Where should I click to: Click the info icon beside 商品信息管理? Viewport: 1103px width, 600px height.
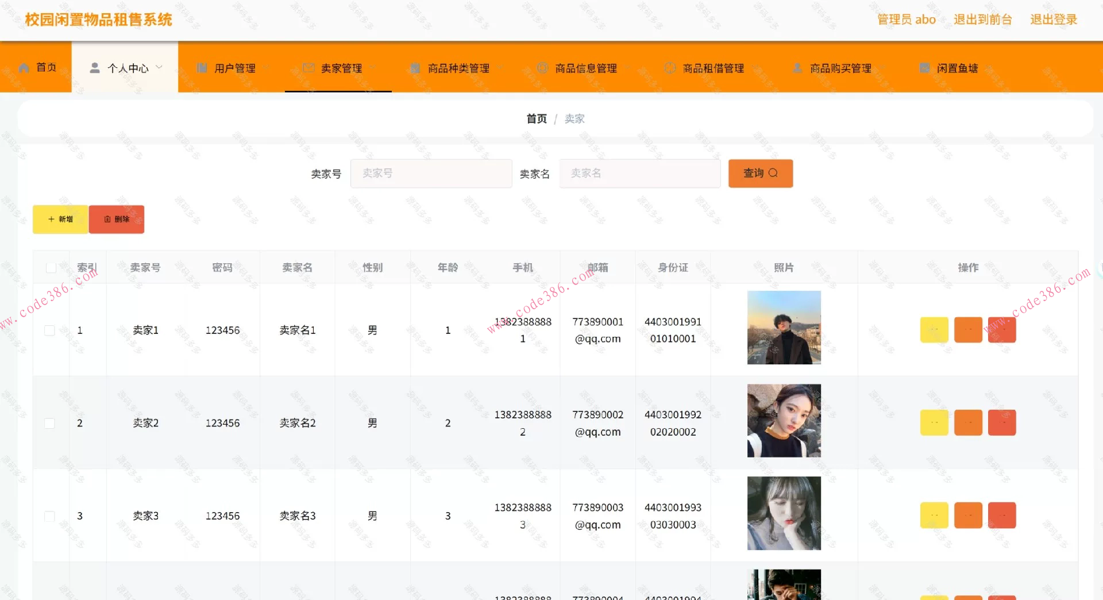click(x=541, y=67)
